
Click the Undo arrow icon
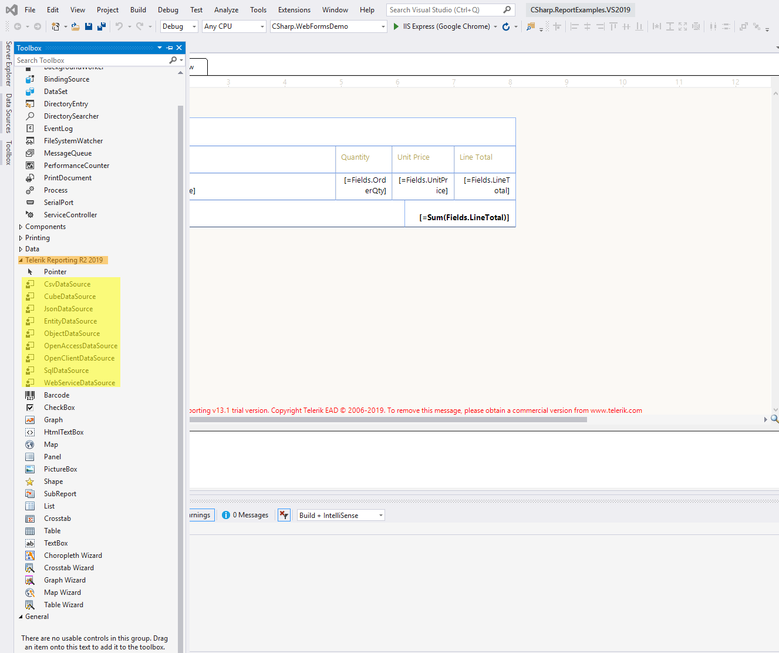tap(119, 26)
